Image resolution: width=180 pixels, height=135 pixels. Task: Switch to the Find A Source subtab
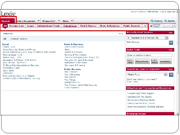[88, 26]
